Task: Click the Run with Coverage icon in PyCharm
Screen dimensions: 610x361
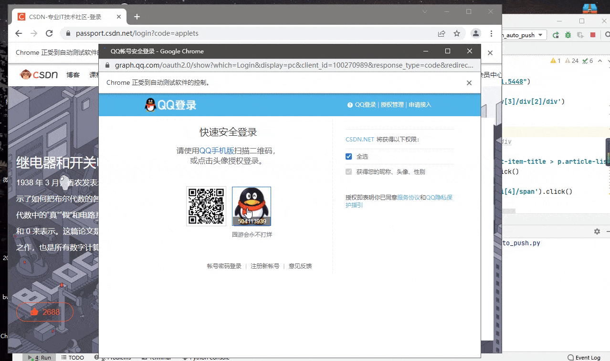Action: click(580, 35)
